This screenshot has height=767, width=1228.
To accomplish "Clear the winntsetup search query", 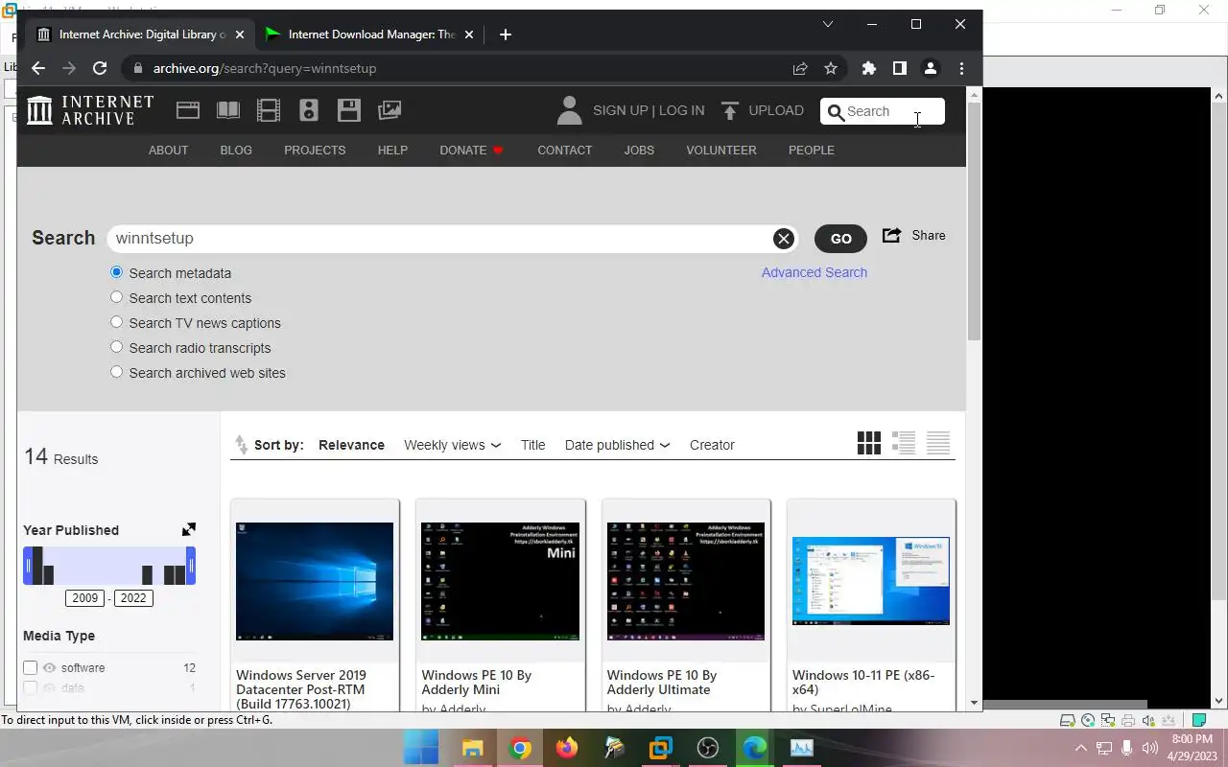I will point(784,239).
